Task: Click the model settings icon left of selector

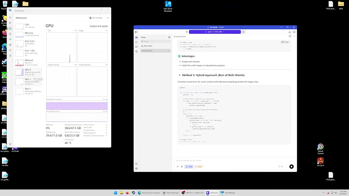Action: 186,32
